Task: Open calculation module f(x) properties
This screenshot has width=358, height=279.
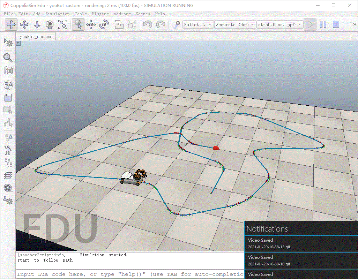Action: (x=8, y=70)
